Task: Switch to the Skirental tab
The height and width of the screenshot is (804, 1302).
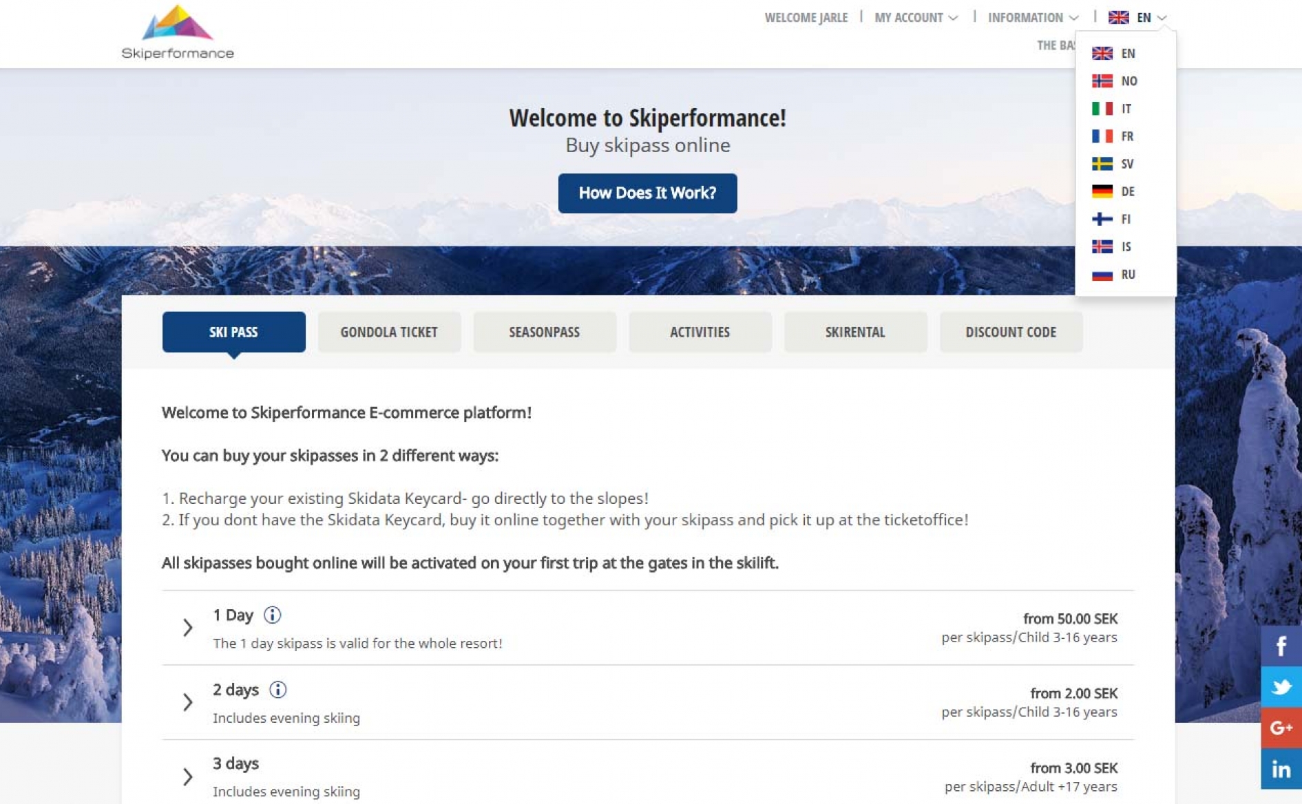Action: pyautogui.click(x=855, y=332)
